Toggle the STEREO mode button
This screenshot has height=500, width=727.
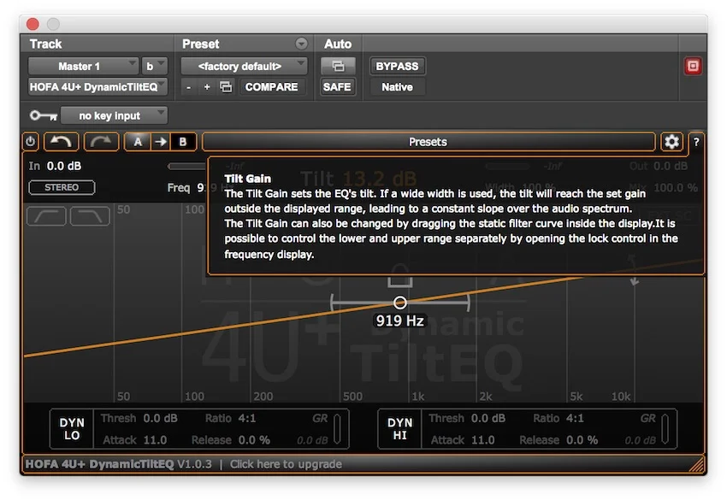62,187
